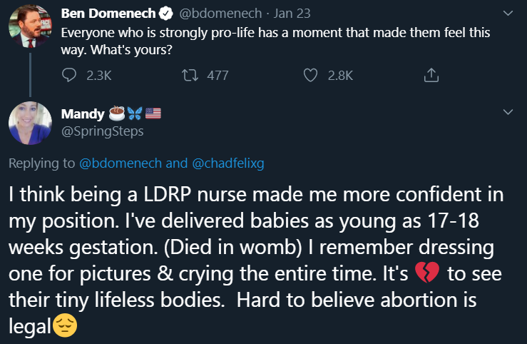
Task: Open Mandy's profile picture
Action: pos(30,122)
